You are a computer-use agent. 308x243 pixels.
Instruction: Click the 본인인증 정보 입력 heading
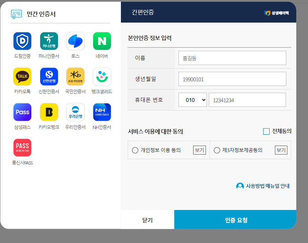(x=150, y=38)
